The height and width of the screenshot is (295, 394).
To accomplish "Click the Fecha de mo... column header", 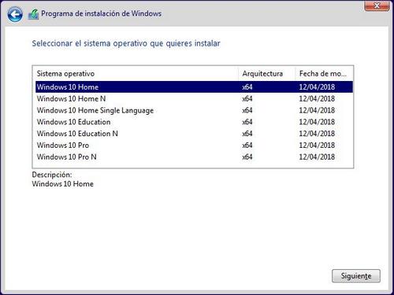I will tap(324, 74).
